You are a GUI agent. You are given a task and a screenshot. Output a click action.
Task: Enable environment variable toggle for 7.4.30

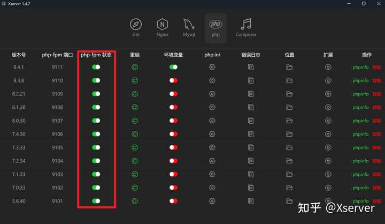point(173,134)
